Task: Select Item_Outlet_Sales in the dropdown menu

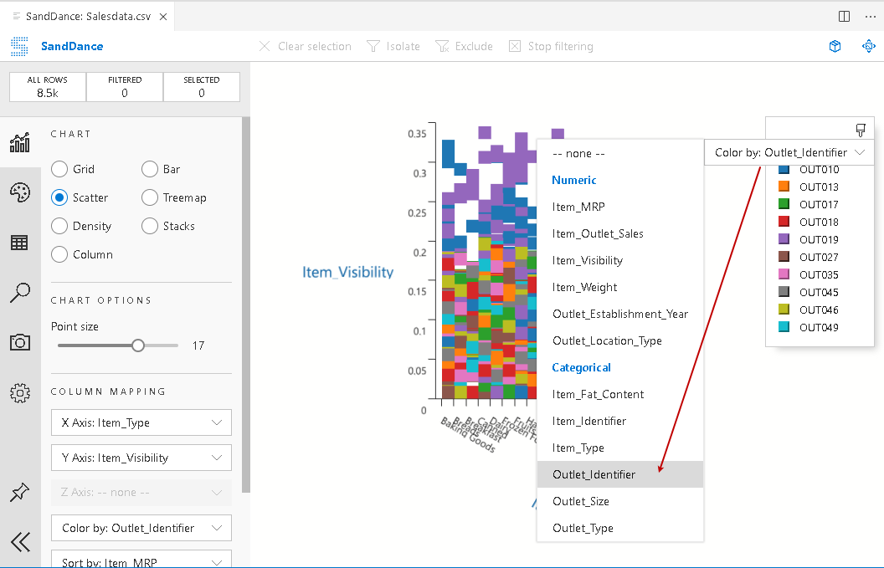Action: 598,233
